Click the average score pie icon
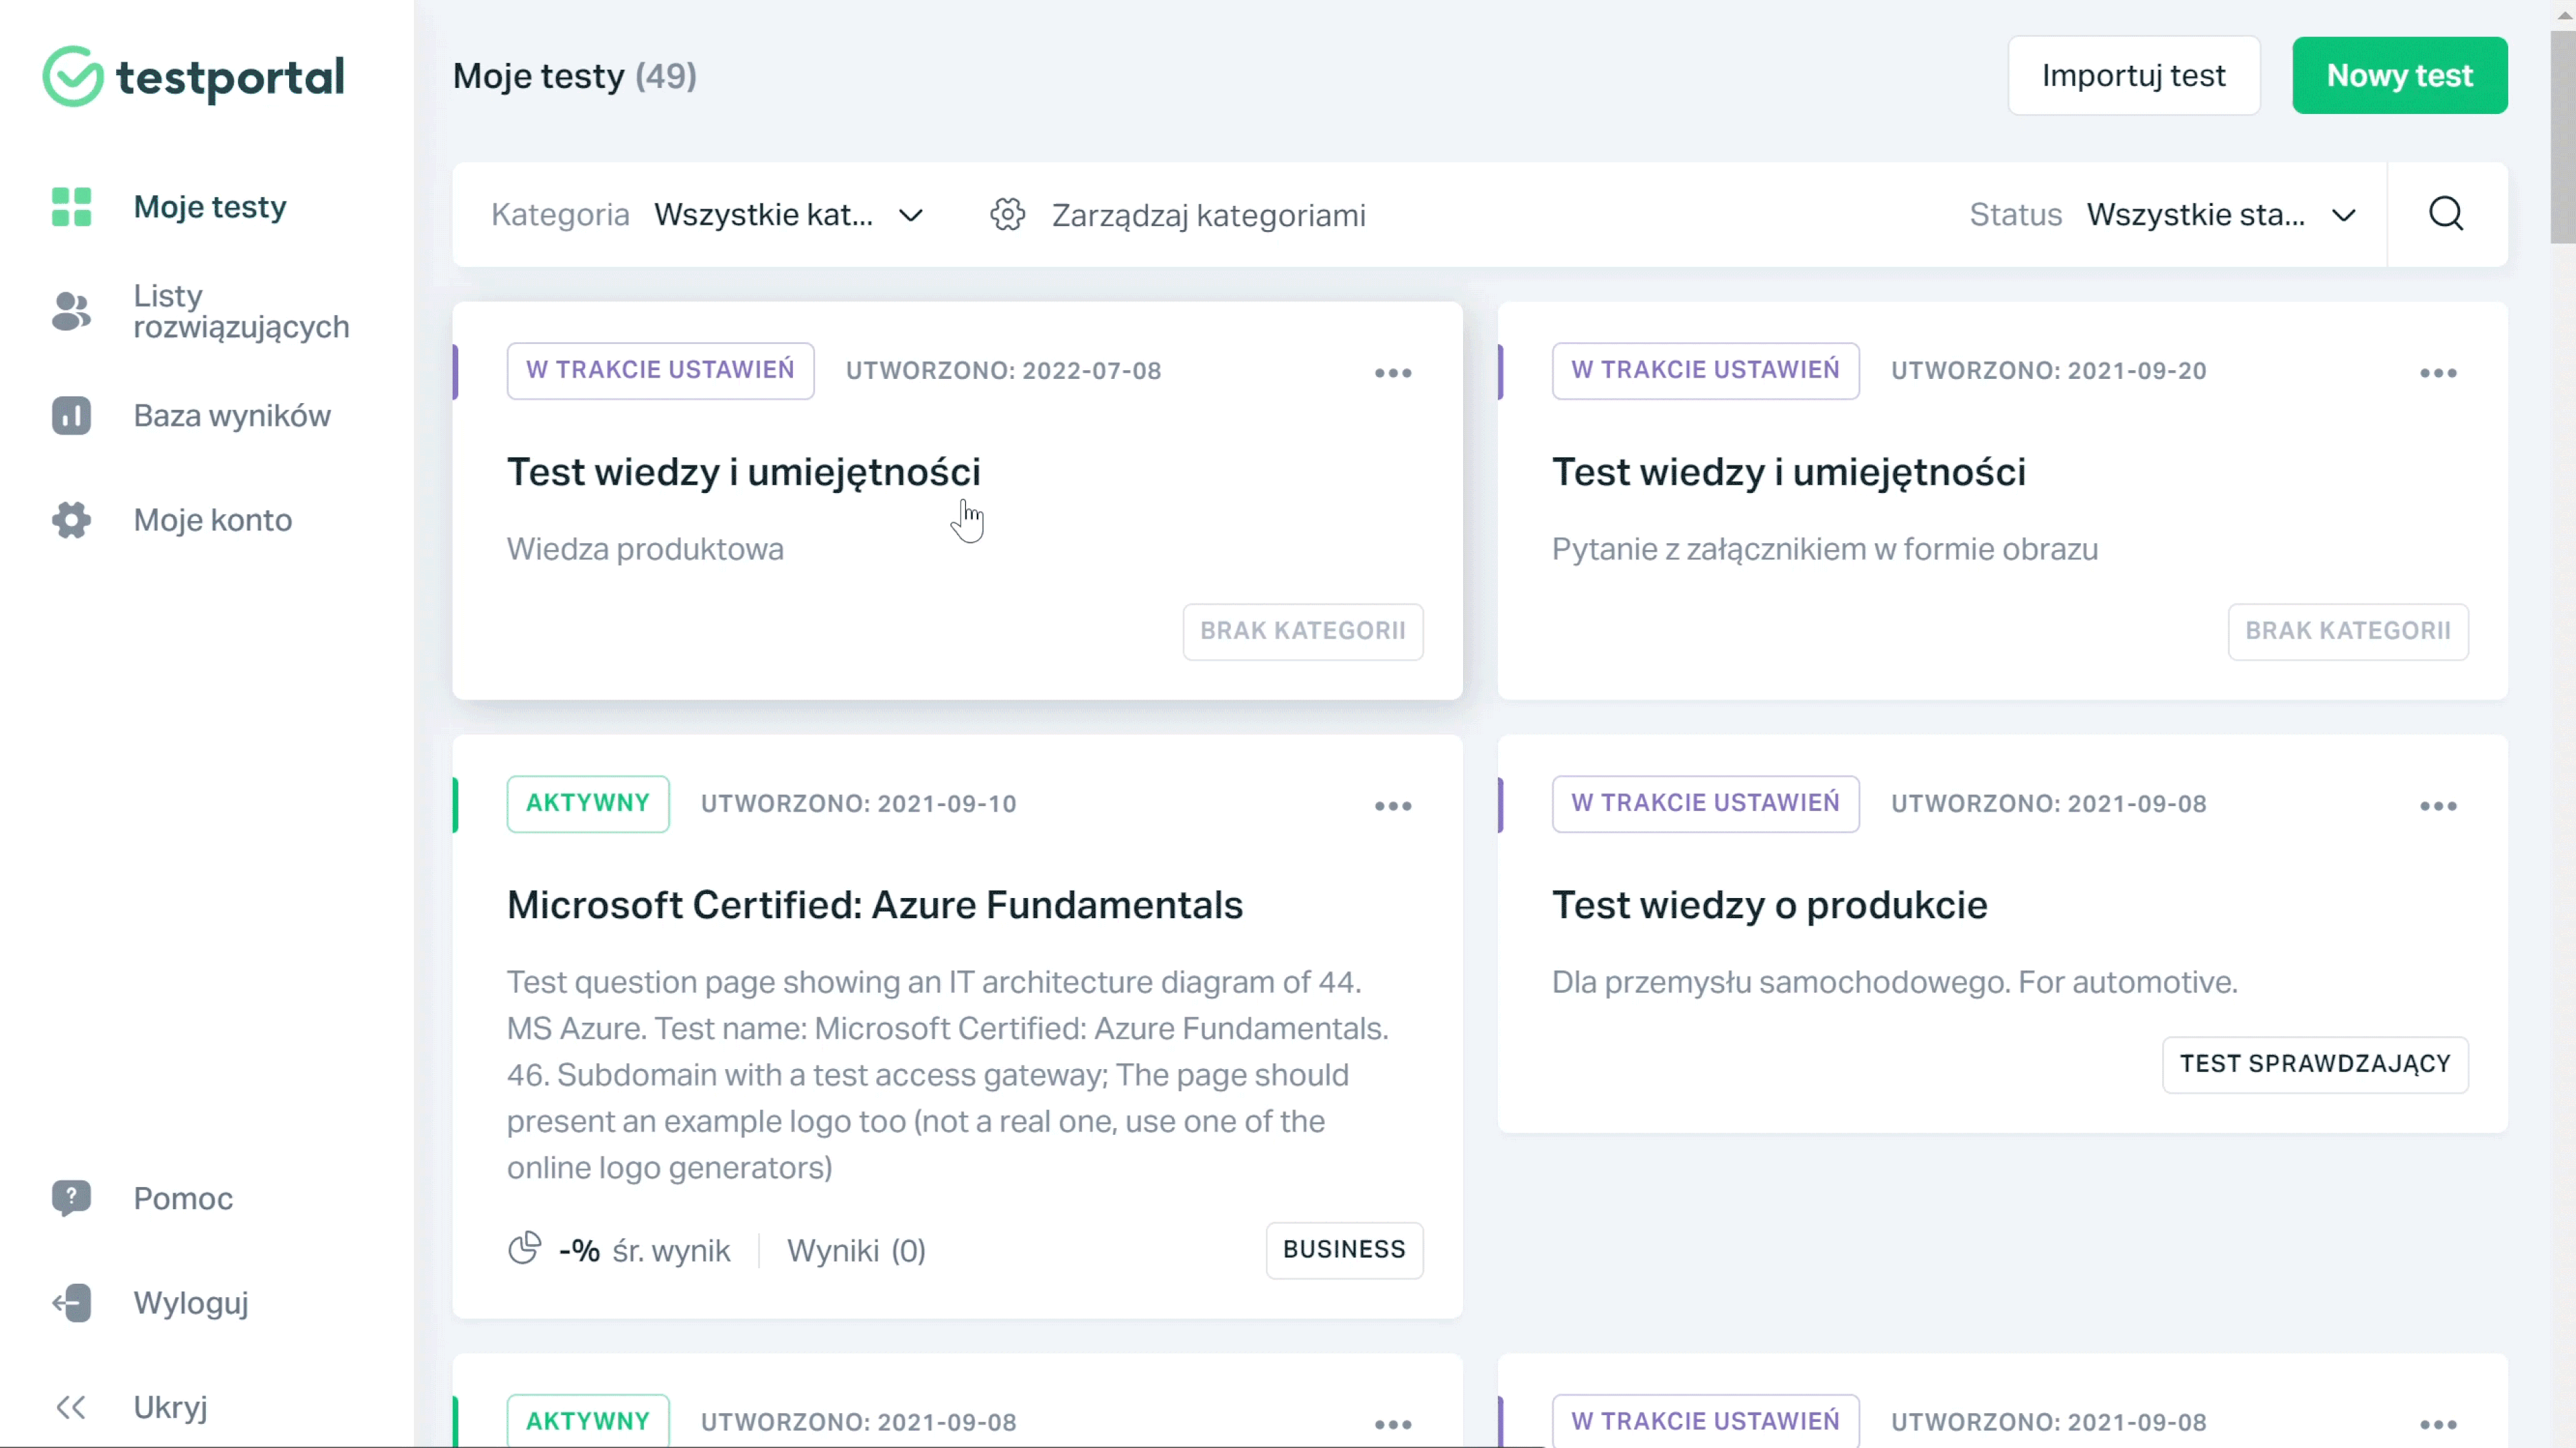The width and height of the screenshot is (2576, 1448). point(524,1249)
